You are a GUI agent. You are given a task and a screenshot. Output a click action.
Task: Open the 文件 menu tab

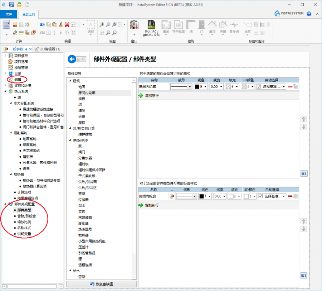point(9,14)
